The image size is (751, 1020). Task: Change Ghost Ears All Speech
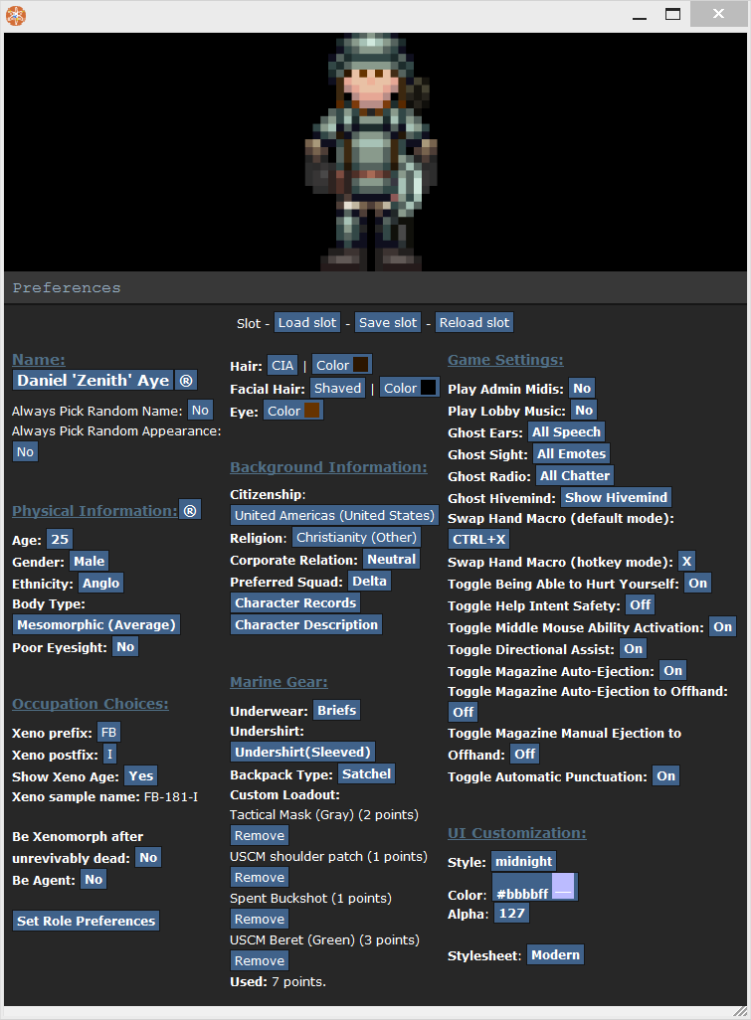click(566, 431)
